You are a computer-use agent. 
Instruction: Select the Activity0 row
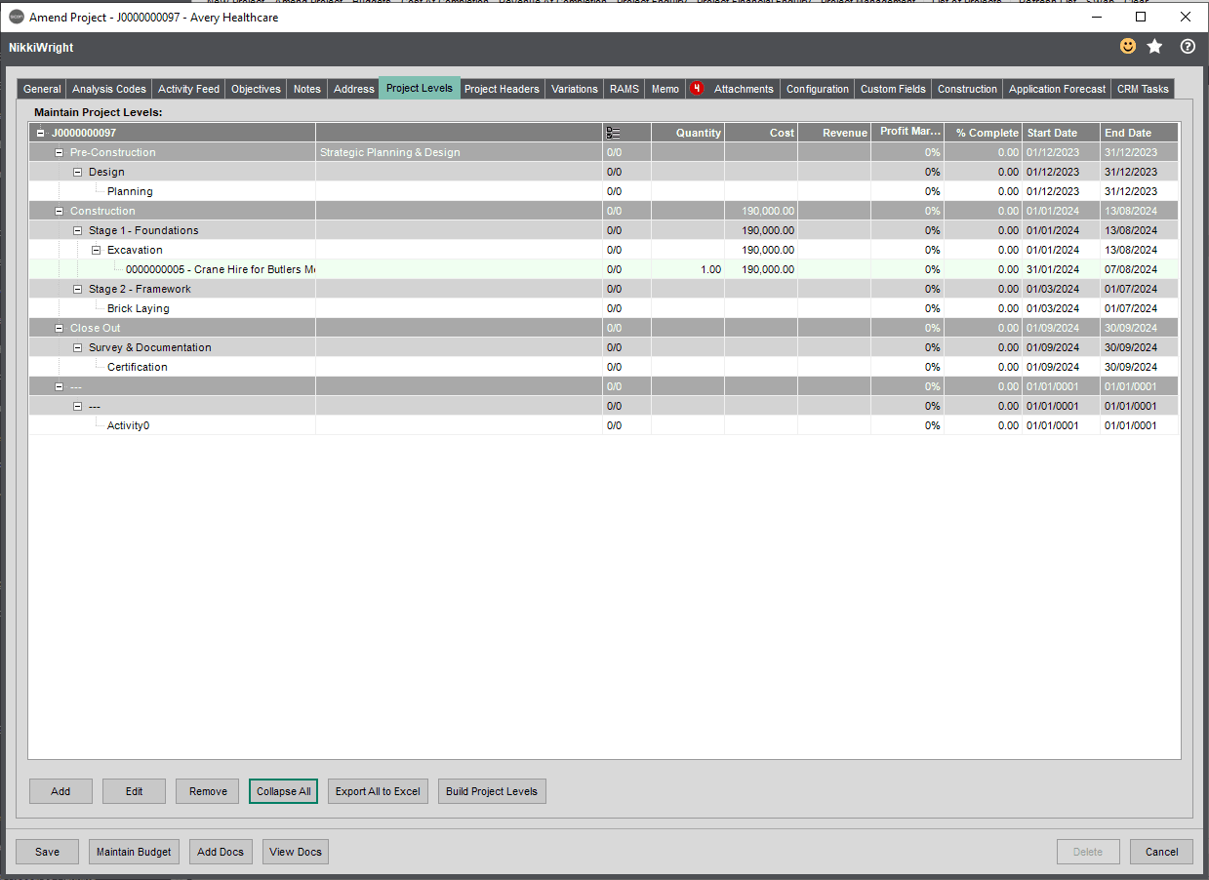point(603,425)
